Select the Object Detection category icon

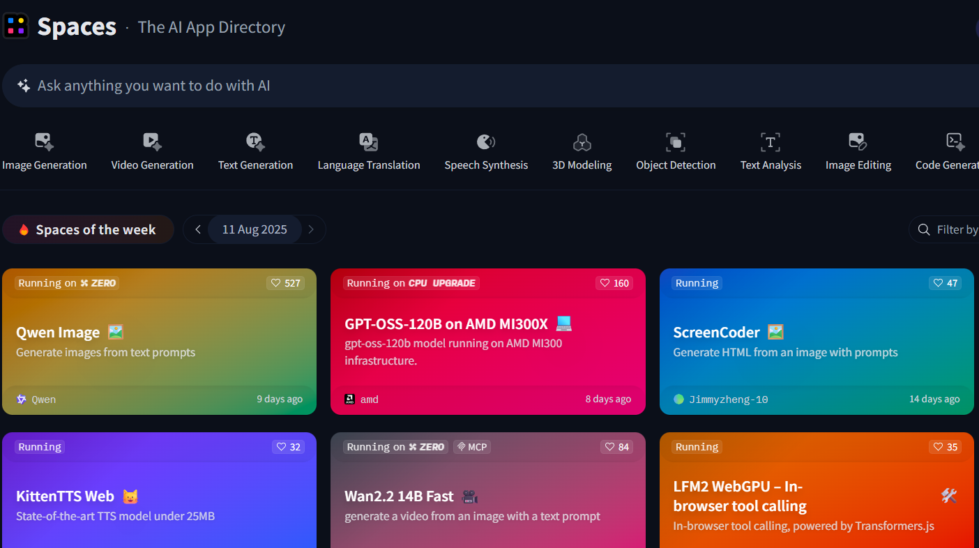(676, 142)
